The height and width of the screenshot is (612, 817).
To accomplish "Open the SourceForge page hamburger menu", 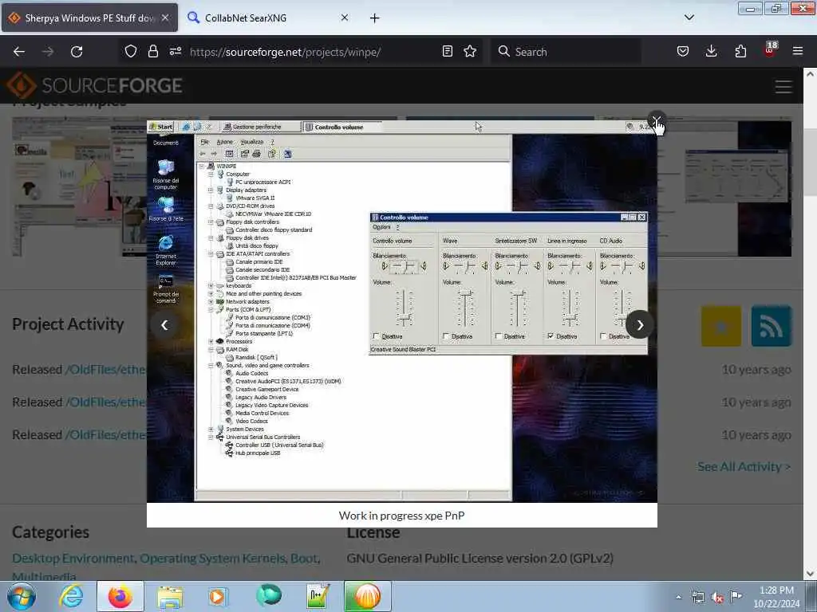I will tap(783, 86).
